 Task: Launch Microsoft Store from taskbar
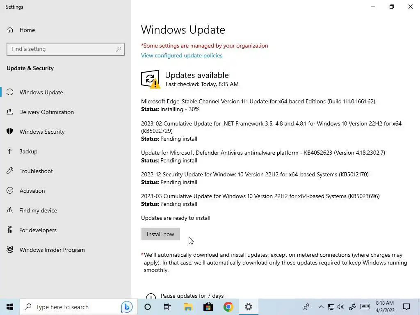tap(208, 307)
